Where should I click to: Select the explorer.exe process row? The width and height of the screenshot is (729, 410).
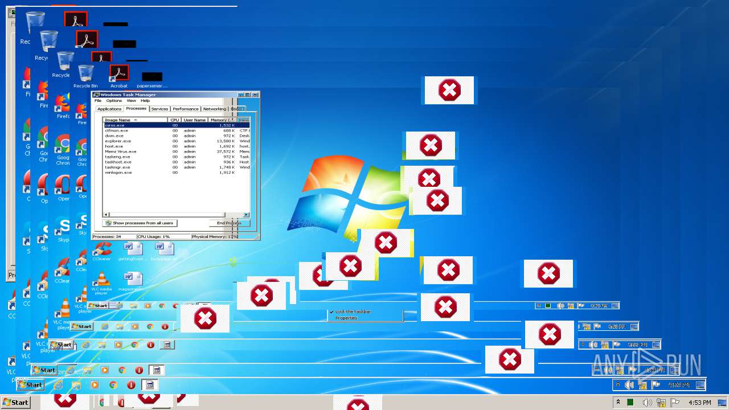pos(177,141)
